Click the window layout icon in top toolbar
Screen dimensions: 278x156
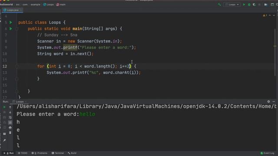272,5
